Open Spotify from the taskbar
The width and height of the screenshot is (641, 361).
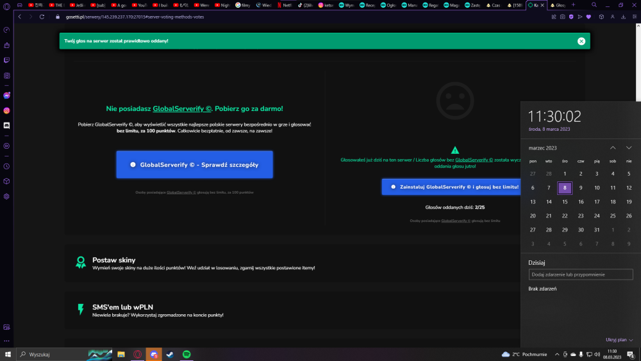(x=187, y=355)
